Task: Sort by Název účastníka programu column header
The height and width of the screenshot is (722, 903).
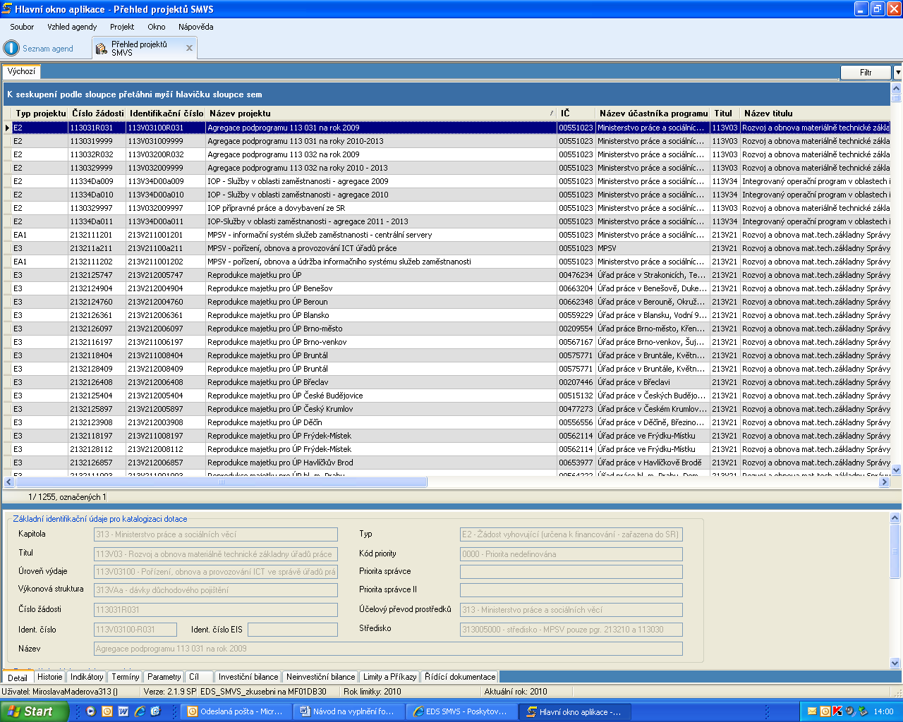Action: 653,114
